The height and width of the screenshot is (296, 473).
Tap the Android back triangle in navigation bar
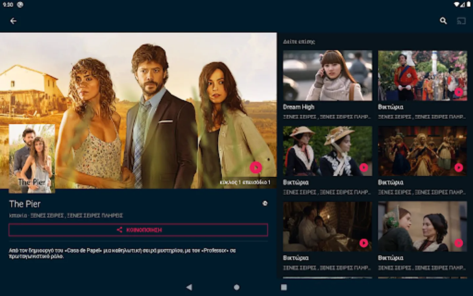click(189, 287)
